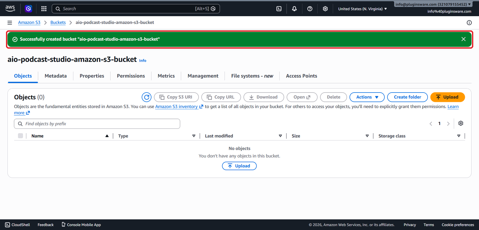Image resolution: width=479 pixels, height=230 pixels.
Task: Switch to the Metrics tab
Action: pos(166,76)
